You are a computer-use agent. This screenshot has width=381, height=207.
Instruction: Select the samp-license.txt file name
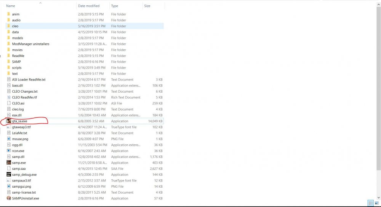click(x=24, y=192)
